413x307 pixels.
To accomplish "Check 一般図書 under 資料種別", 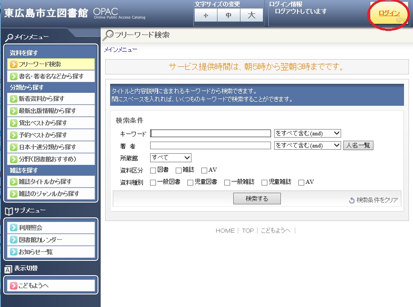I will click(153, 182).
